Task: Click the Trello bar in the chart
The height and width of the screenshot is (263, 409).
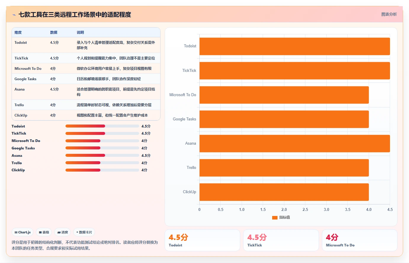Action: point(284,168)
